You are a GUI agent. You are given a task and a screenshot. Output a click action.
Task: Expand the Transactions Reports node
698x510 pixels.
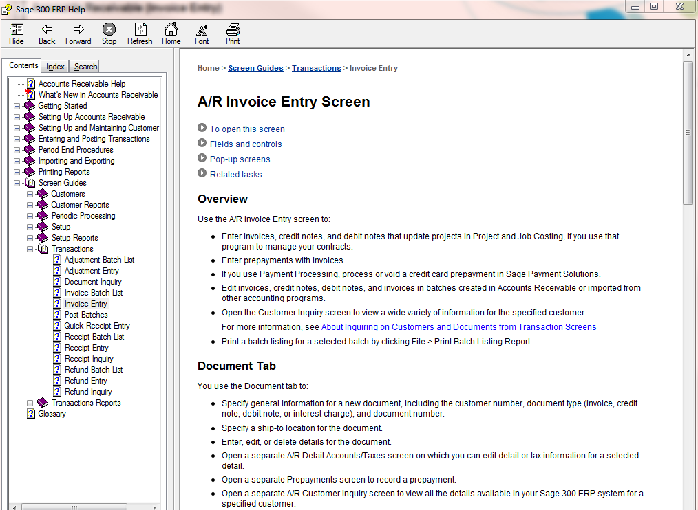pyautogui.click(x=30, y=403)
